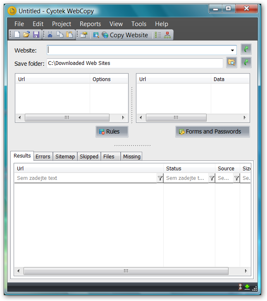Open filter dropdown for the Status column
This screenshot has width=267, height=301.
tap(212, 178)
